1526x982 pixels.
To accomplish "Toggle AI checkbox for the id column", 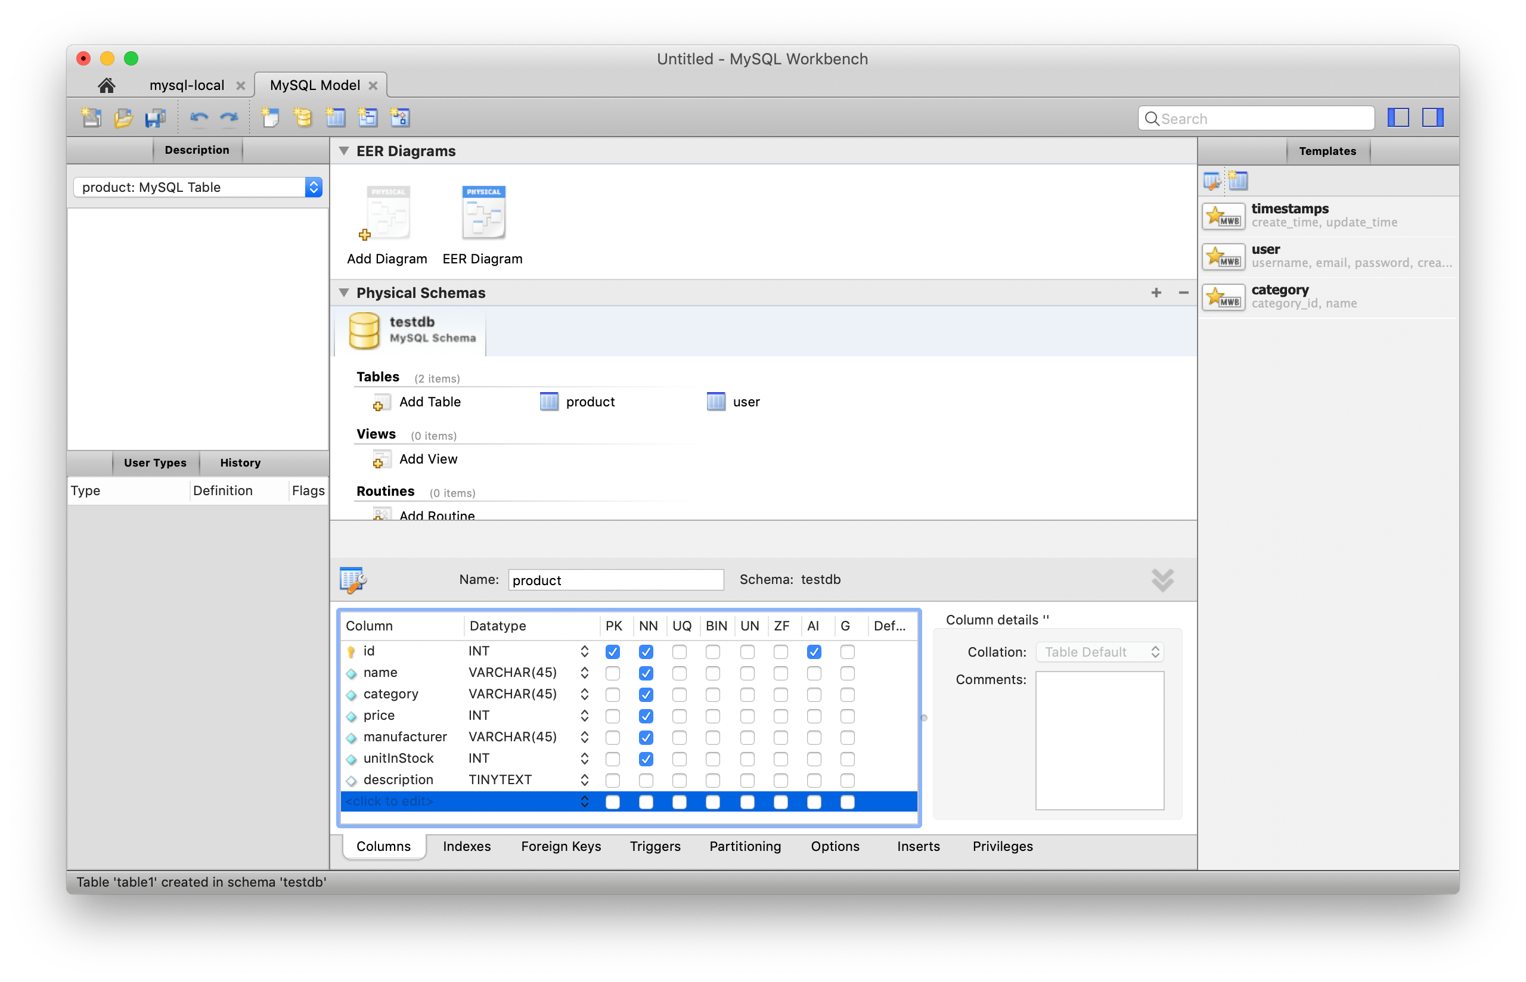I will pyautogui.click(x=814, y=651).
